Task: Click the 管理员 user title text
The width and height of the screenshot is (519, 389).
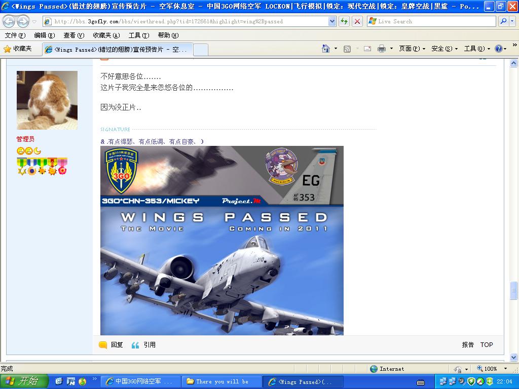Action: tap(25, 139)
